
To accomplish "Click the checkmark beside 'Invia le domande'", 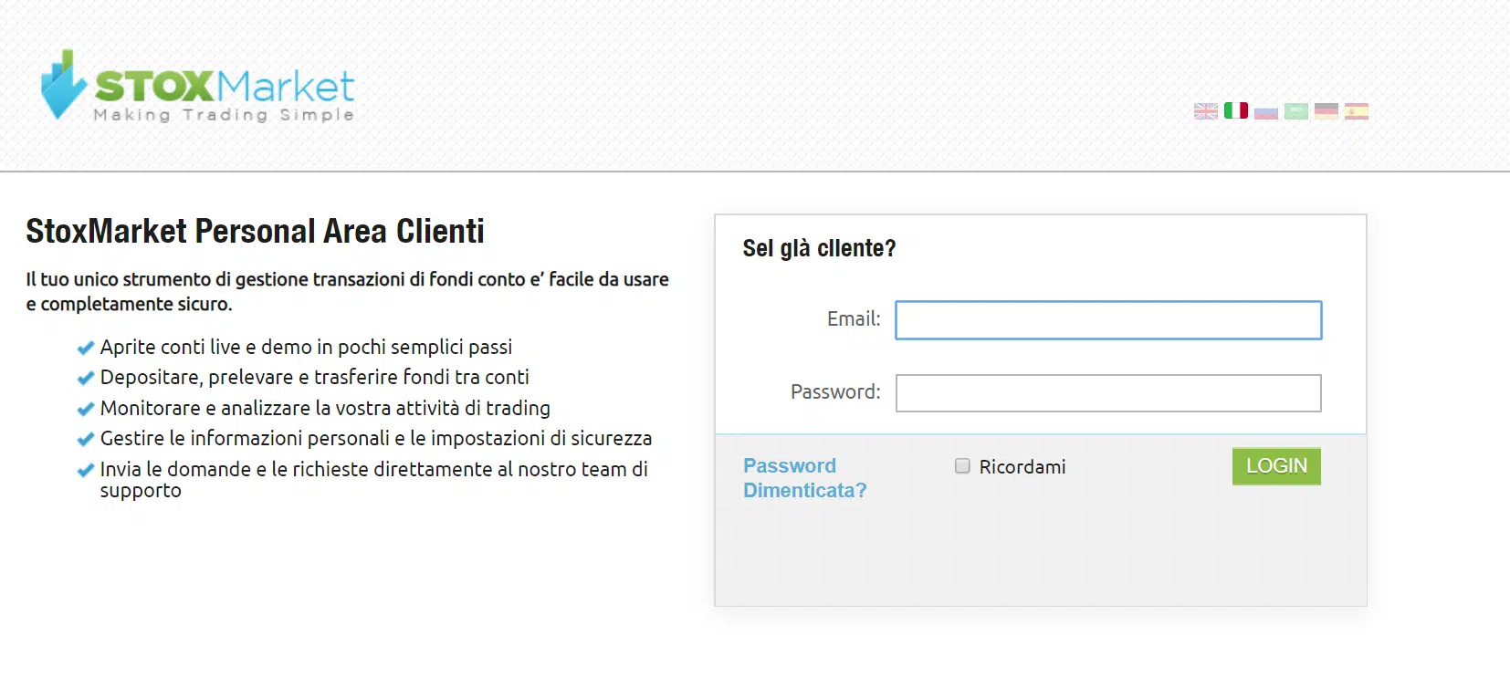I will (86, 470).
